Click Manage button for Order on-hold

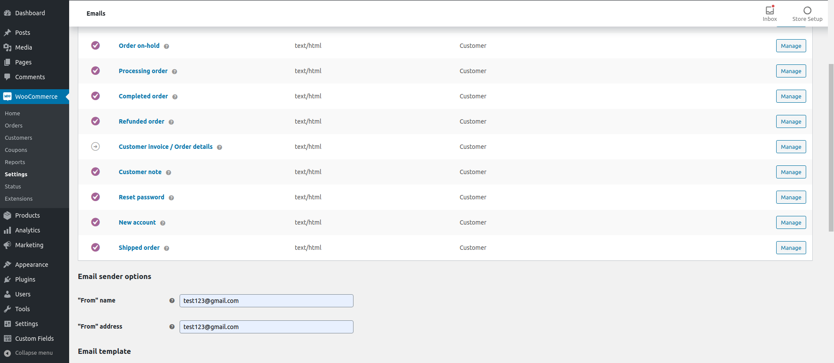(791, 46)
